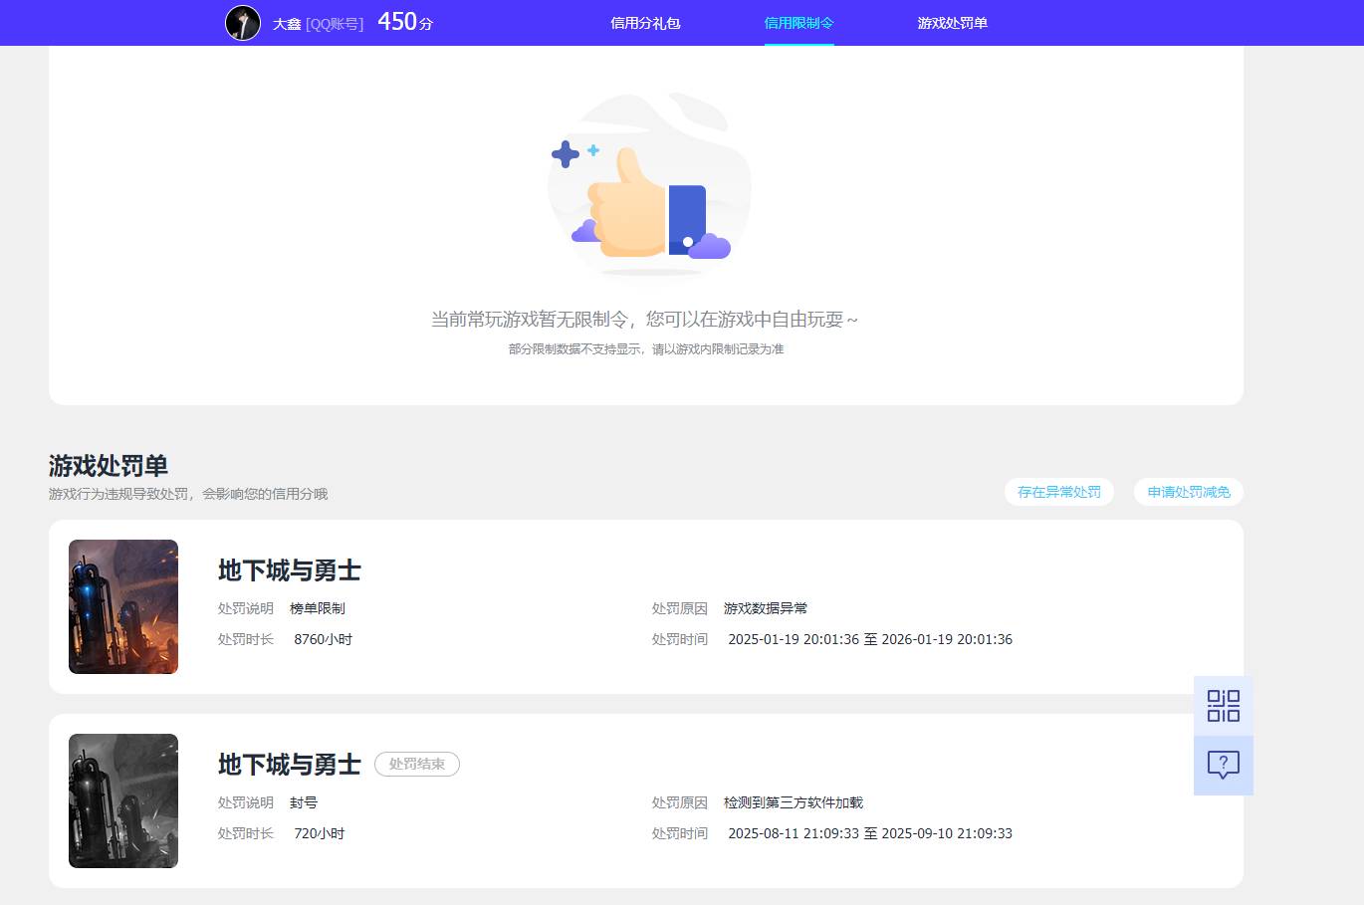Open the 游戏处罚单 tab
The height and width of the screenshot is (905, 1364).
952,22
